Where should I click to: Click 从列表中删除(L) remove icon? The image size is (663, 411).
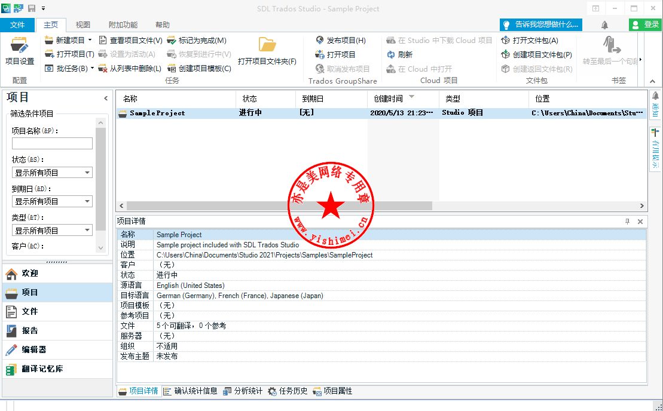103,69
